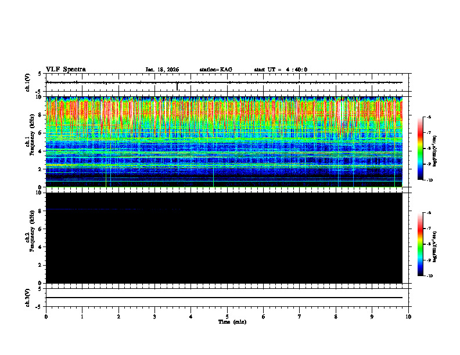Screen dimensions: 460x355
Task: Click the "VLF Spectra" plot title
Action: [66, 70]
